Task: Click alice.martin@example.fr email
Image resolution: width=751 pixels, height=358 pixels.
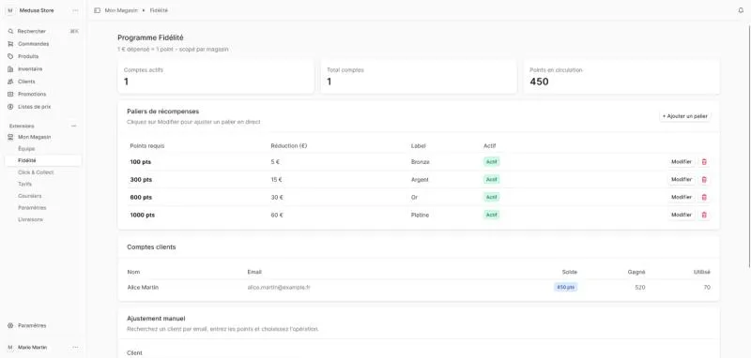Action: (x=279, y=288)
